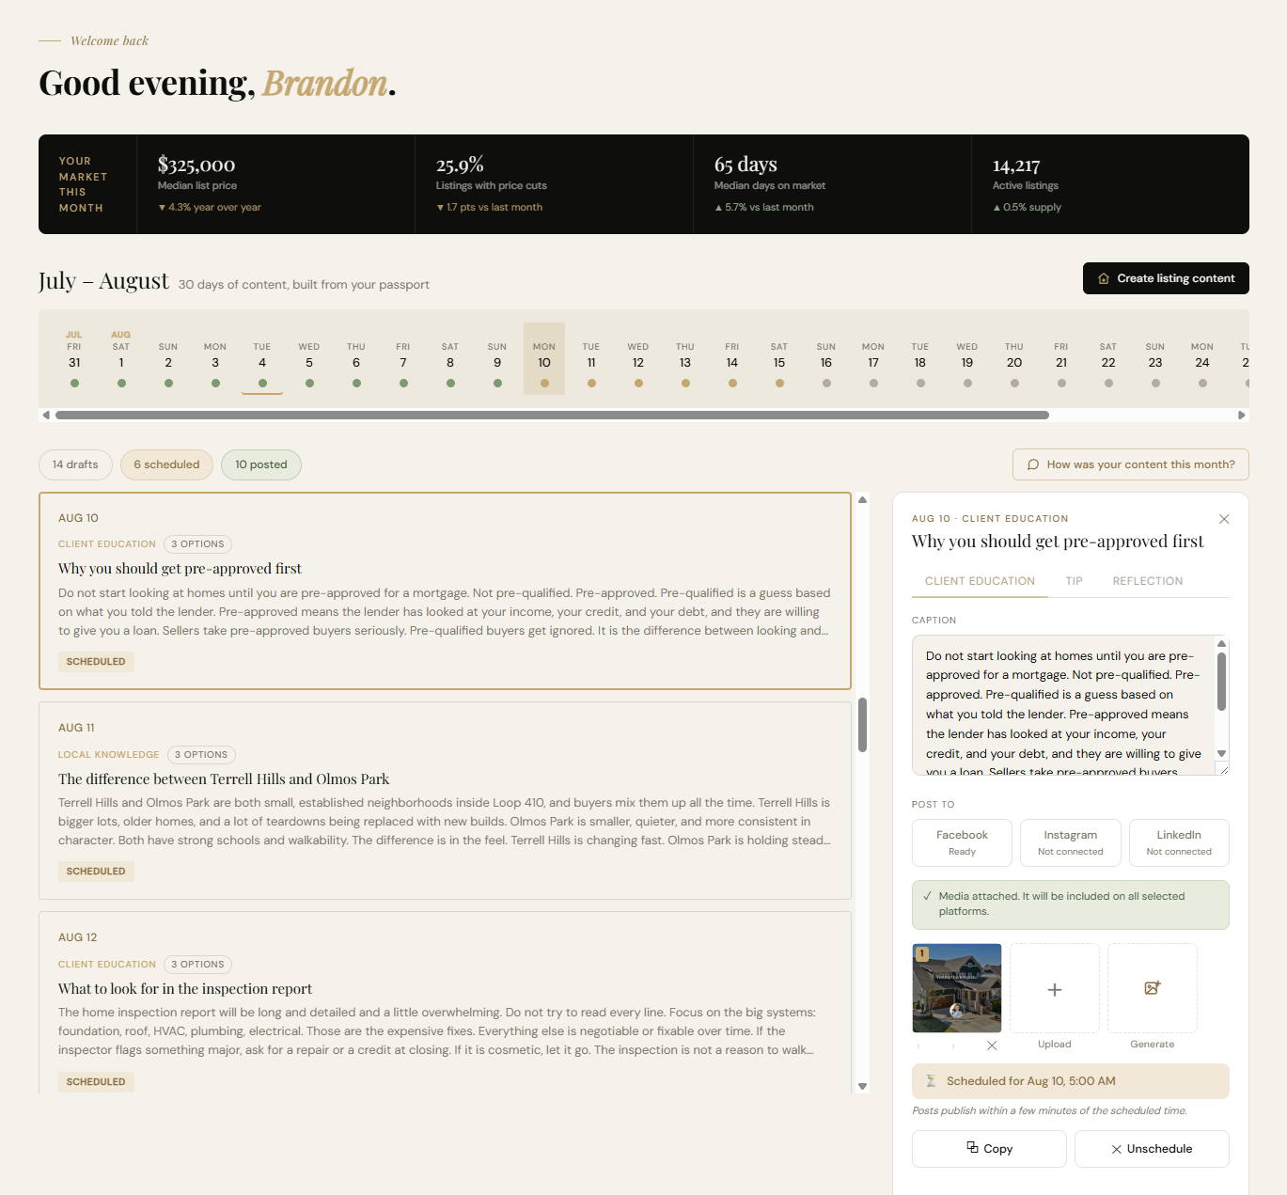This screenshot has height=1195, width=1287.
Task: Click the plus icon to upload media
Action: tap(1055, 989)
